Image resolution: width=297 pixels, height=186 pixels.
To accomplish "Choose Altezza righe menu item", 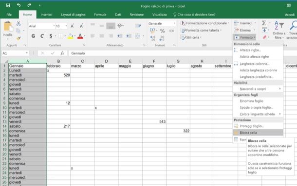I will (258, 50).
